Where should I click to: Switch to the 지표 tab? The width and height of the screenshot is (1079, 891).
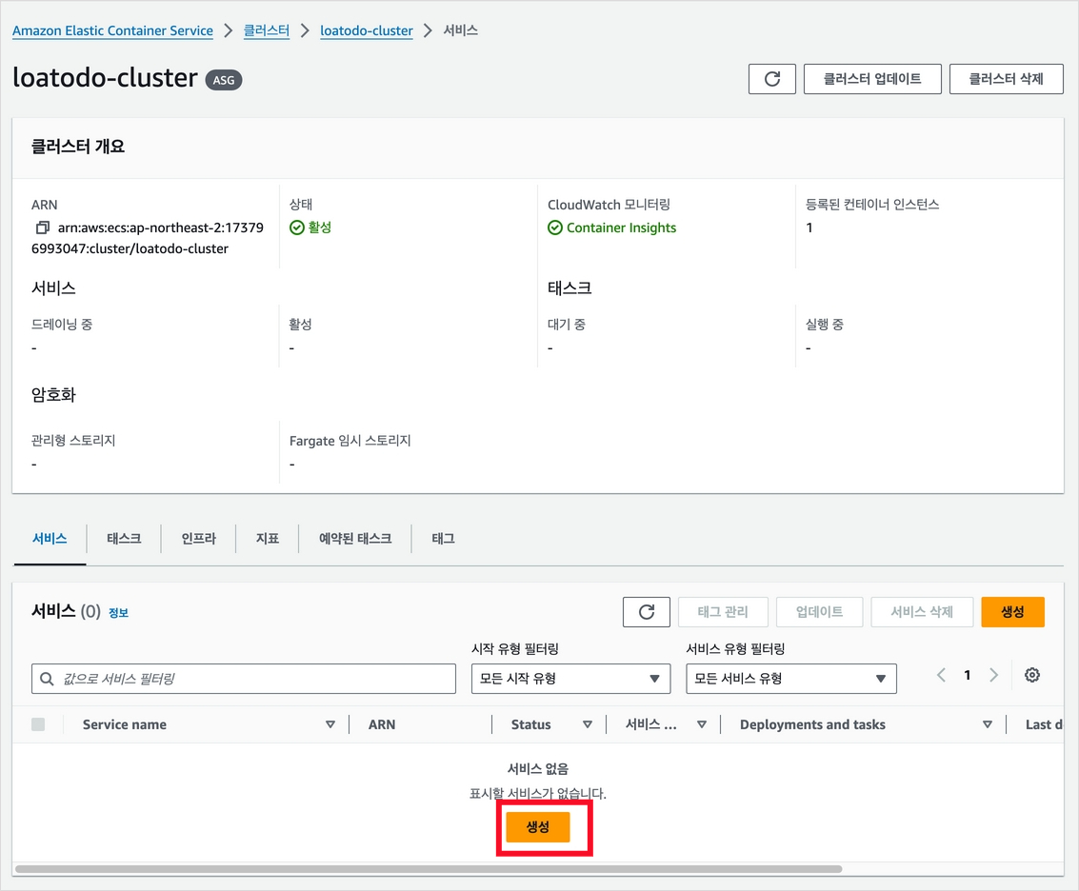(268, 539)
